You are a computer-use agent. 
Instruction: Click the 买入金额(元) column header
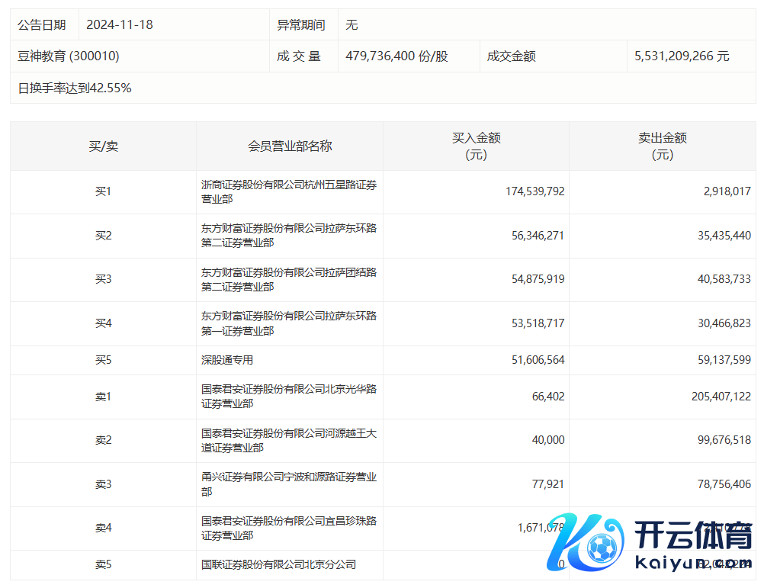(476, 146)
